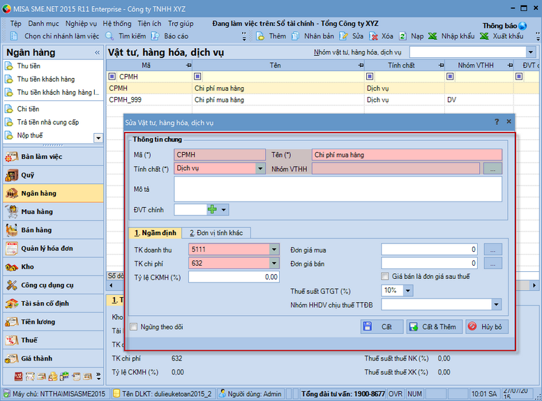Open Nhóm HHDV chịu thuế TTĐB dropdown
The width and height of the screenshot is (542, 401).
tap(496, 305)
